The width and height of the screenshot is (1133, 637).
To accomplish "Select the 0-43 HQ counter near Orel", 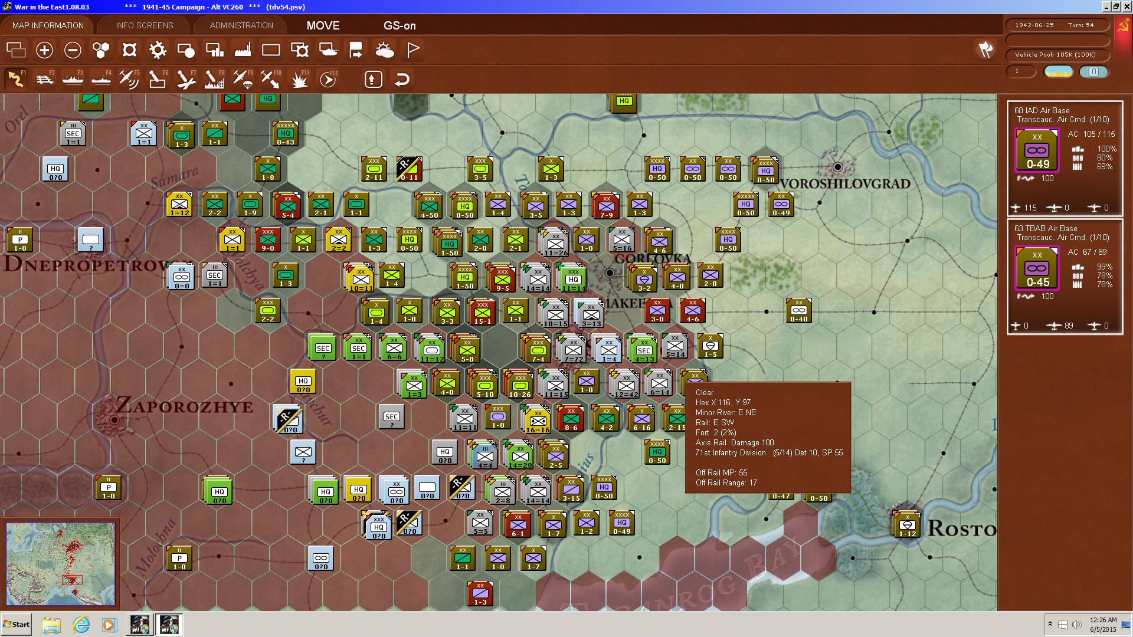I will point(286,134).
